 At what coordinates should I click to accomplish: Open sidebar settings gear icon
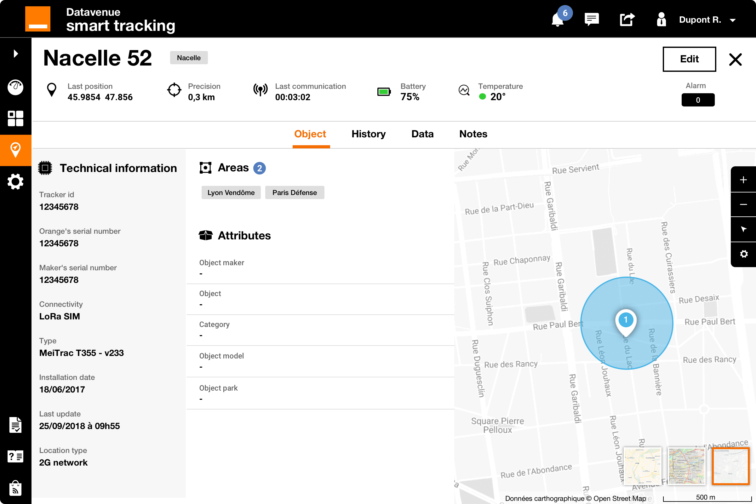[x=15, y=182]
